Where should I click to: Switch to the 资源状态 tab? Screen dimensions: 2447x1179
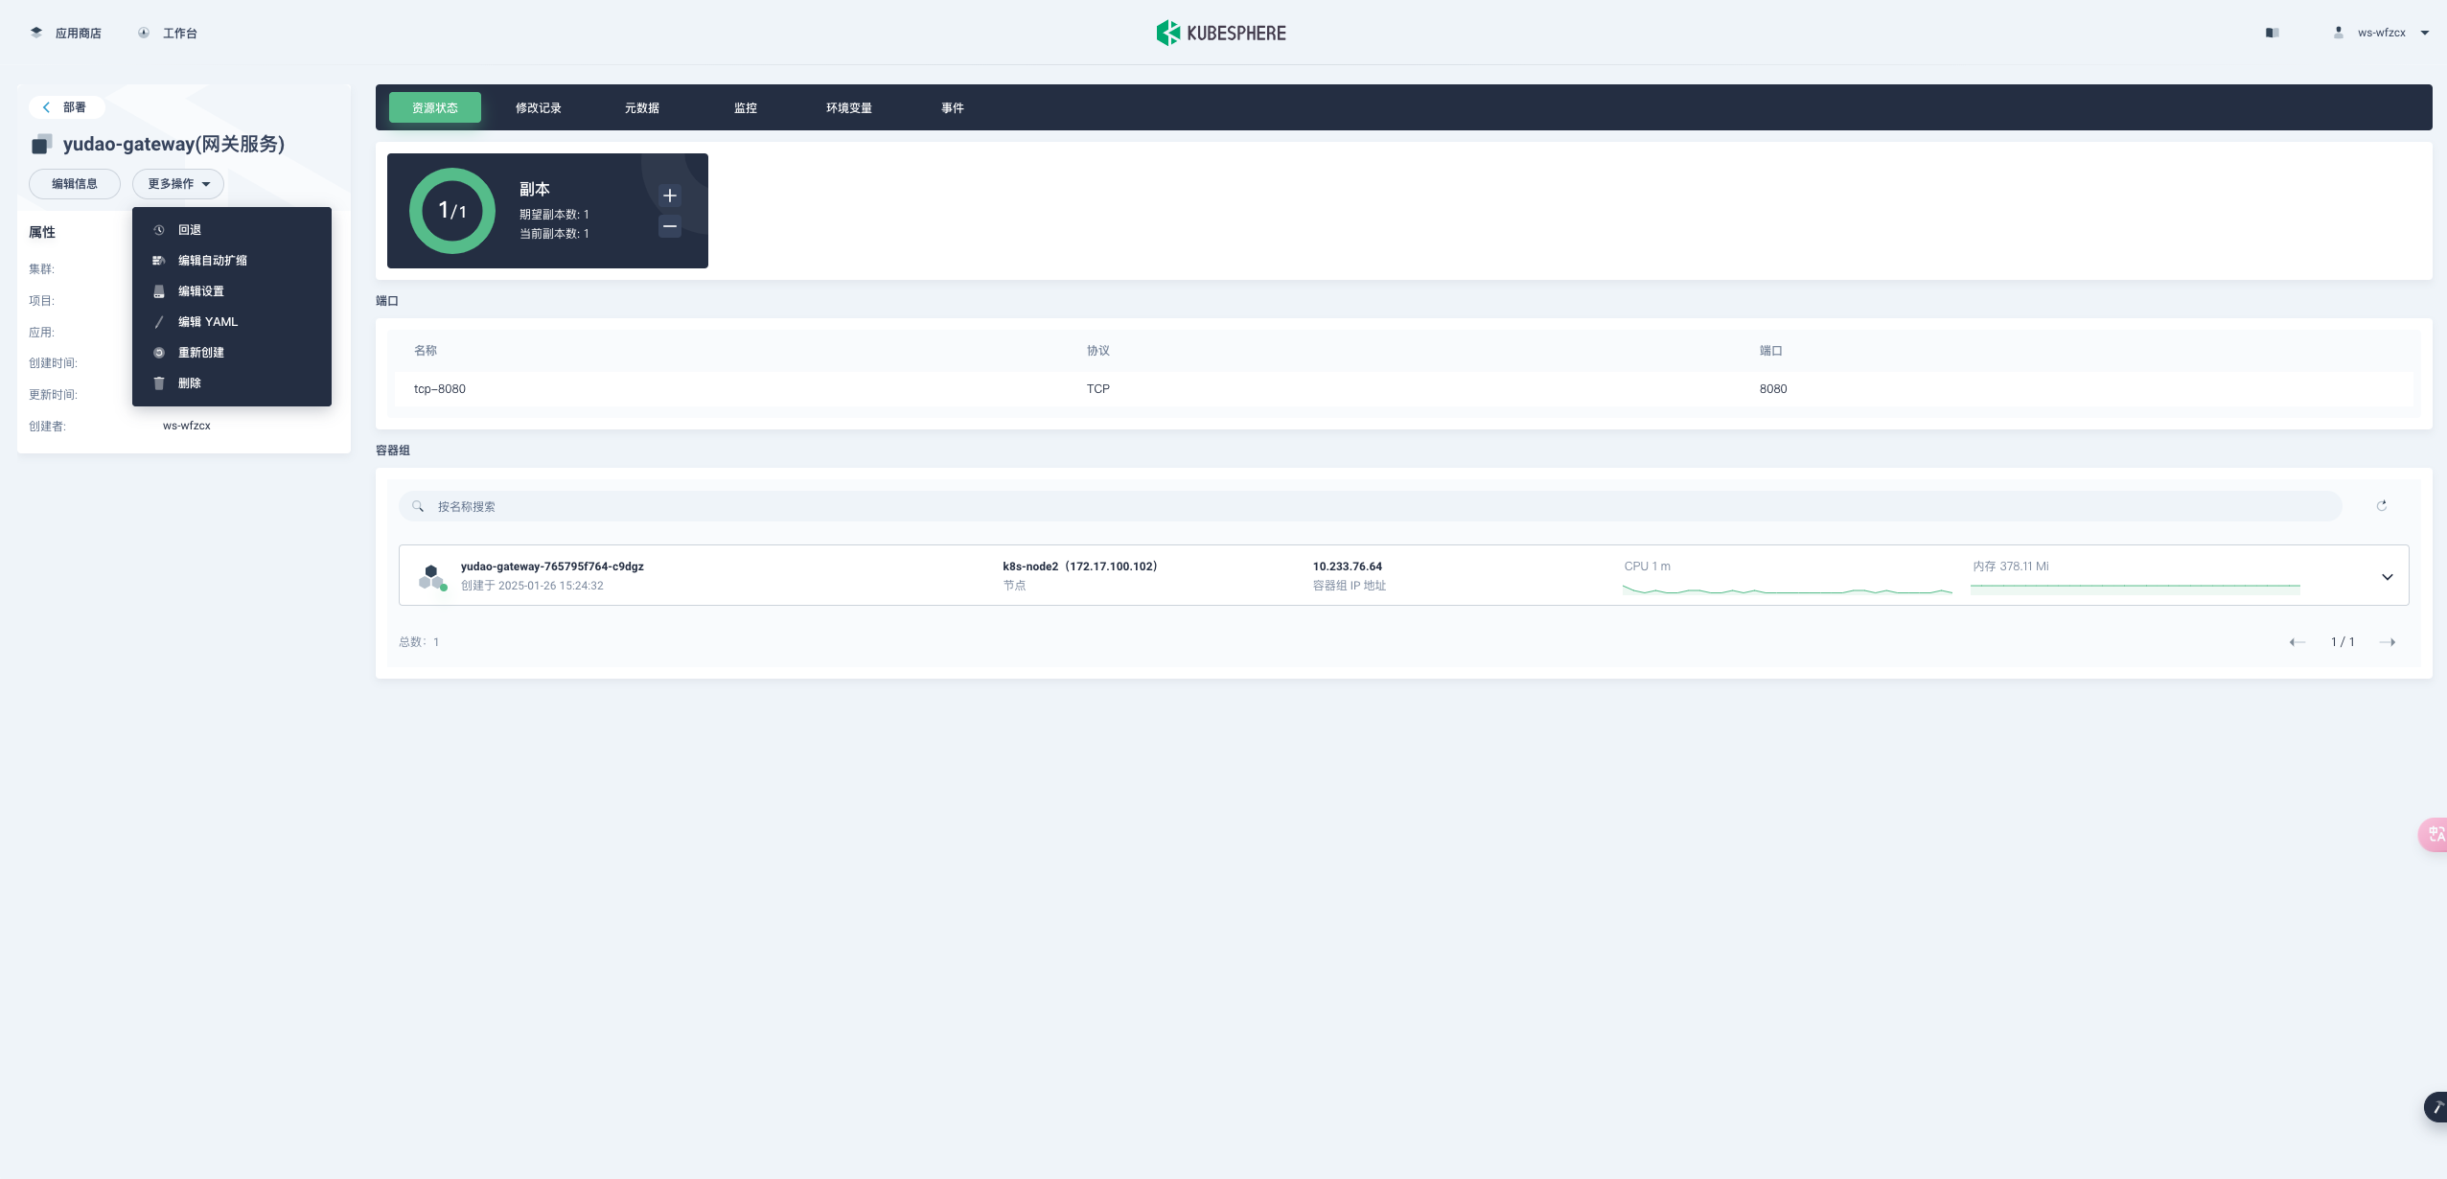click(x=435, y=107)
